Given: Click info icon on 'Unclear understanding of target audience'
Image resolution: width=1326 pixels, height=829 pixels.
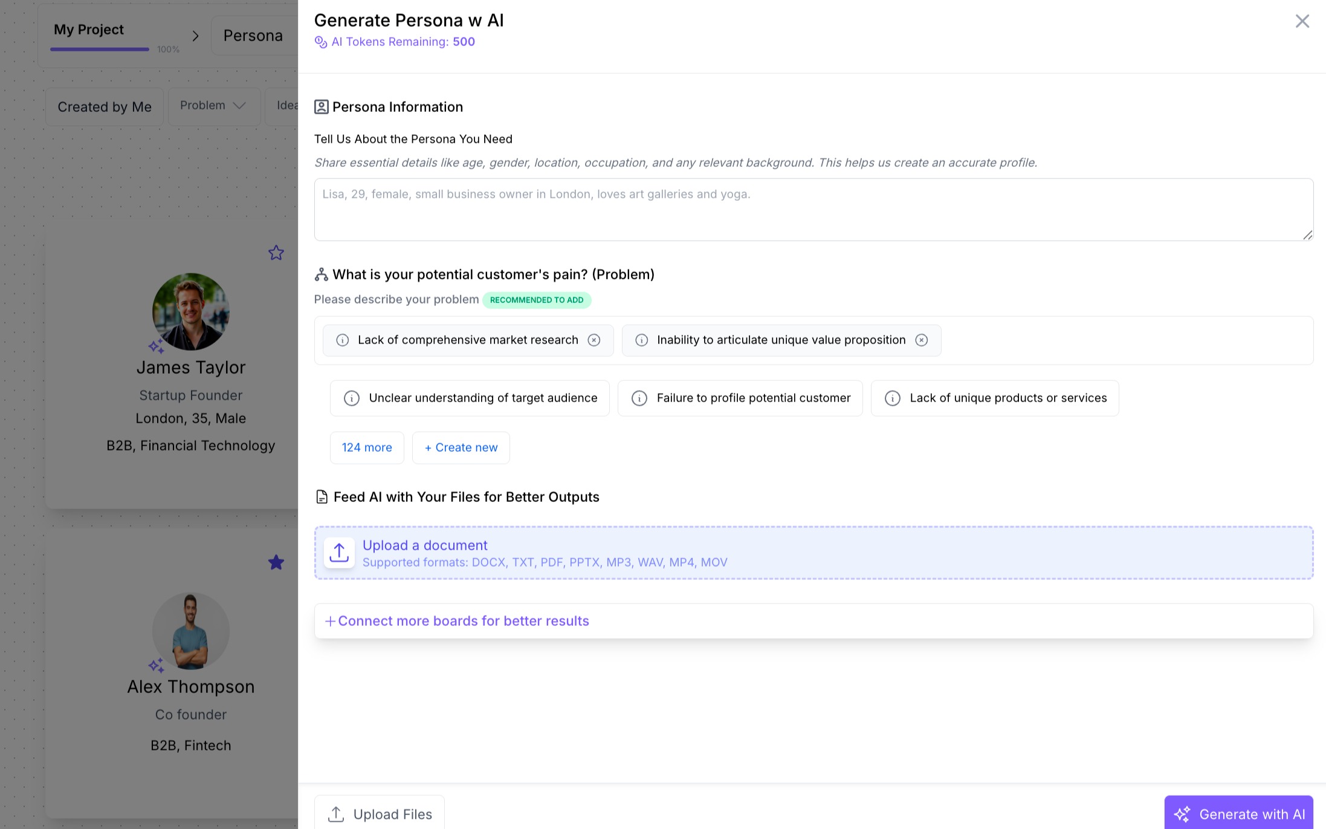Looking at the screenshot, I should point(351,398).
